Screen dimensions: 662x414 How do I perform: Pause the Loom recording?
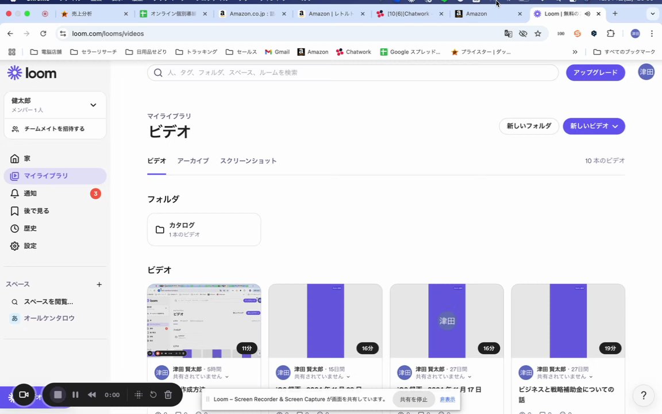75,394
